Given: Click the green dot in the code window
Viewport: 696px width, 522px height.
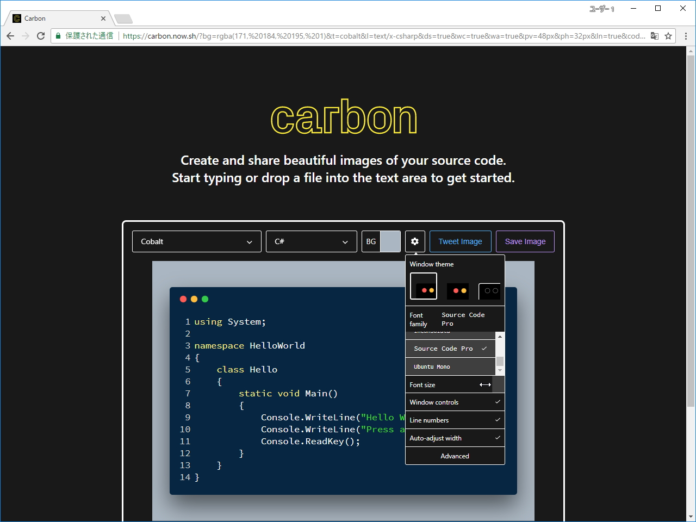Looking at the screenshot, I should click(205, 299).
